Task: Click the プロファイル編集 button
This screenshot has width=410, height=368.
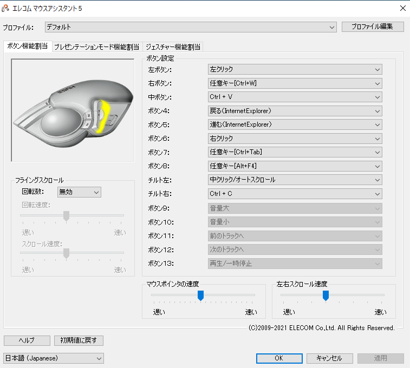Action: (373, 27)
